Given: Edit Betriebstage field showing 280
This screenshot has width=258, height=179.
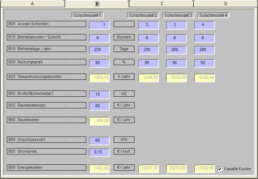Looking at the screenshot, I should pyautogui.click(x=204, y=50).
